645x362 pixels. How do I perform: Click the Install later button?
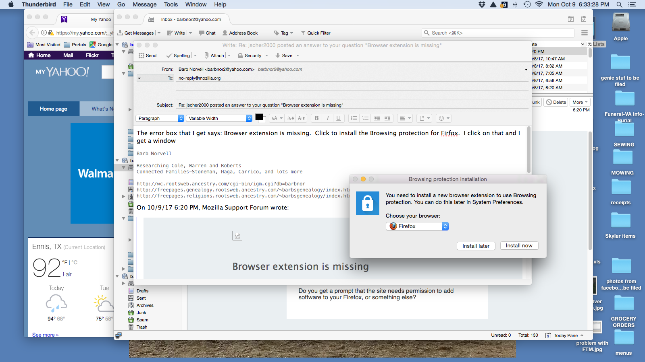476,246
